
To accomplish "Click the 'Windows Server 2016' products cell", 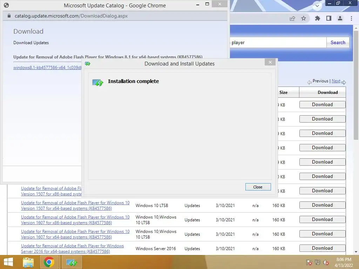I will pyautogui.click(x=156, y=249).
